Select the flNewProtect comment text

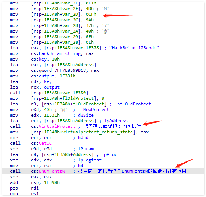94,110
